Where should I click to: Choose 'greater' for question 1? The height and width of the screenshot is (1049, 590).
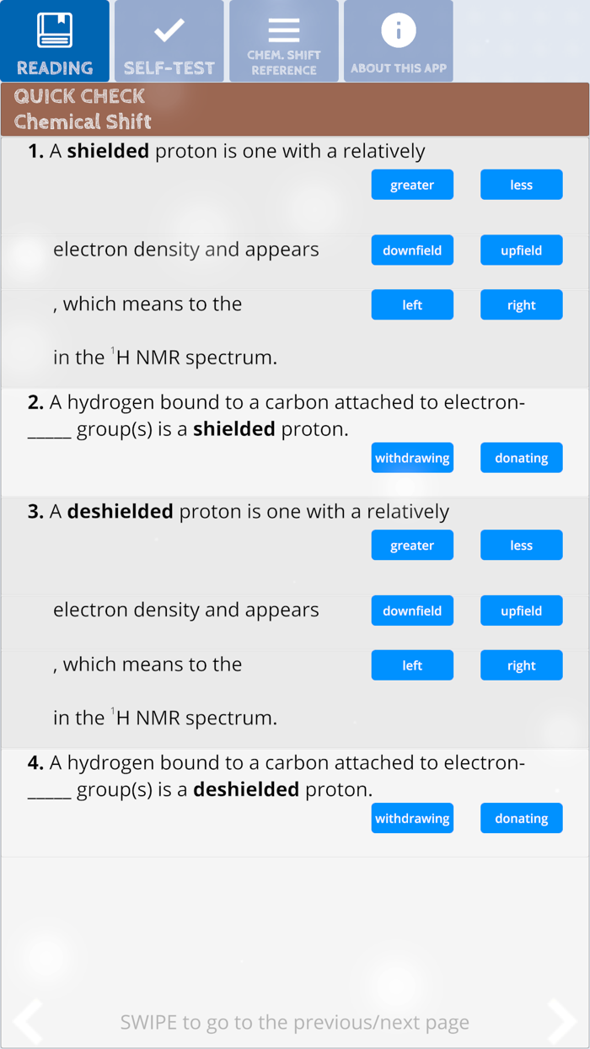(x=412, y=186)
